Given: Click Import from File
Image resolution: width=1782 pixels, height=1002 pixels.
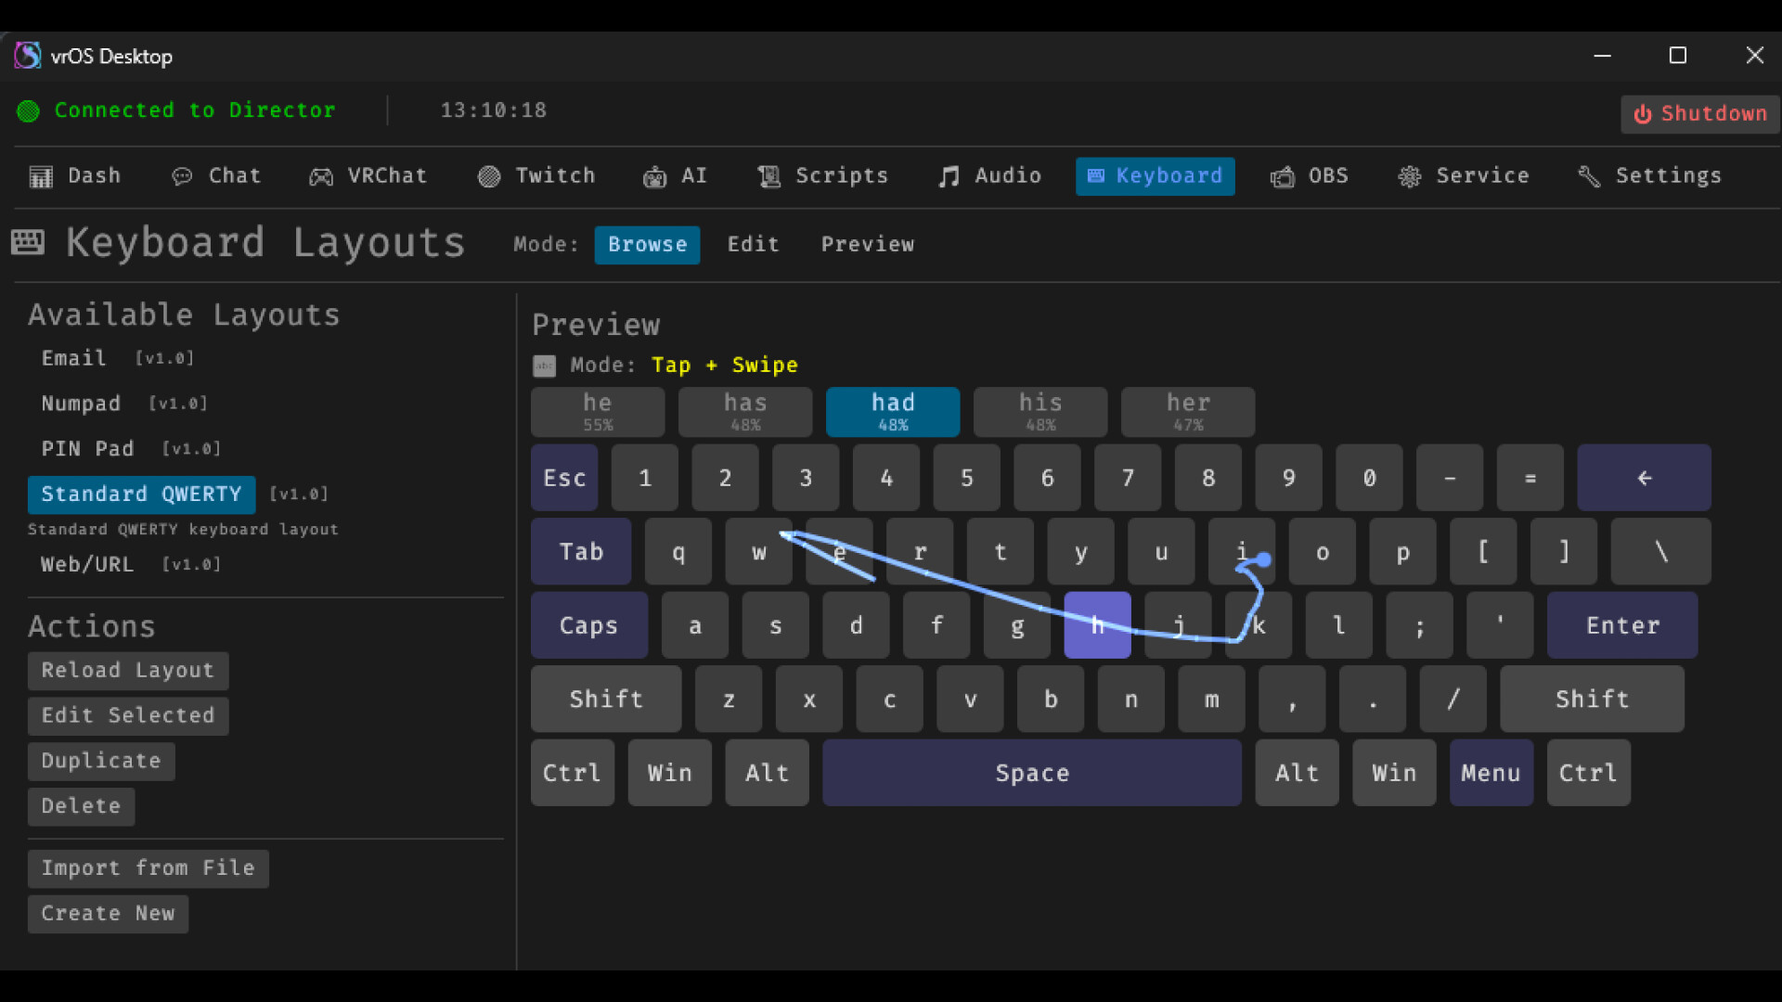Looking at the screenshot, I should tap(148, 868).
